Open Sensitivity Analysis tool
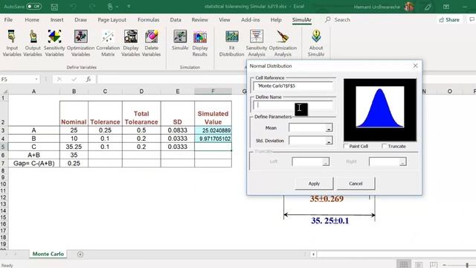This screenshot has height=268, width=476. 257,43
